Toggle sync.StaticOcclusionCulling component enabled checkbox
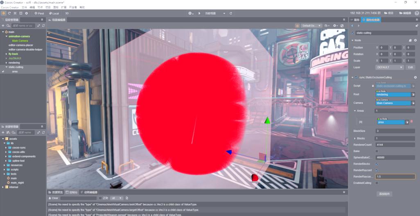The image size is (420, 216). pyautogui.click(x=356, y=77)
